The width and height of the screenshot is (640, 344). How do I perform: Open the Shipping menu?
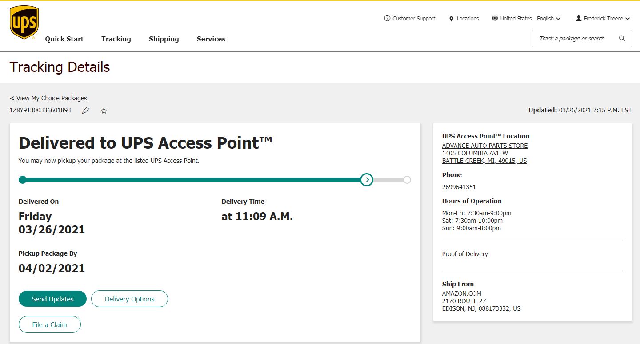[164, 39]
